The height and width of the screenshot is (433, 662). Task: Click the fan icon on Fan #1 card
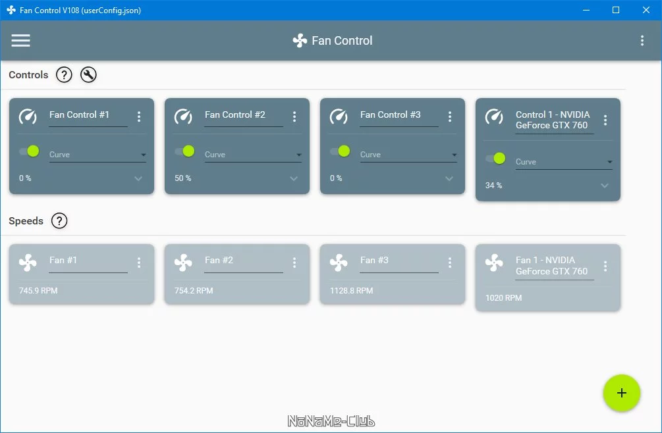click(x=28, y=263)
